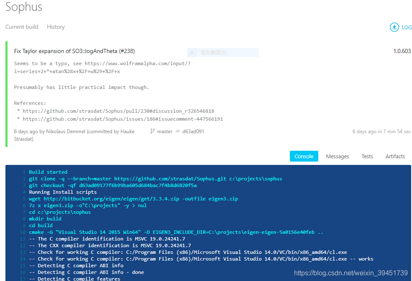Click the Sophus issues/186 comment URL
Image resolution: width=412 pixels, height=281 pixels.
[123, 119]
